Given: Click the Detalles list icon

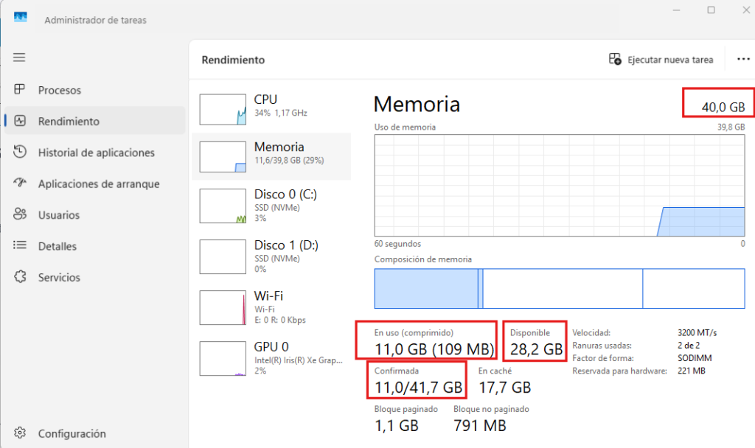Looking at the screenshot, I should (20, 246).
